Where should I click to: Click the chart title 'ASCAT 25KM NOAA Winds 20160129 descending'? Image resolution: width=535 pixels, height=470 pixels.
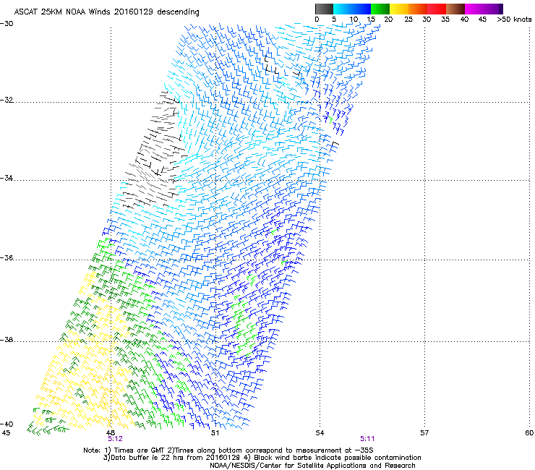click(x=106, y=12)
